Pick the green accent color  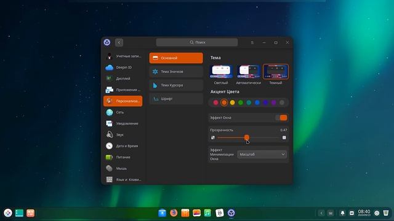click(241, 103)
